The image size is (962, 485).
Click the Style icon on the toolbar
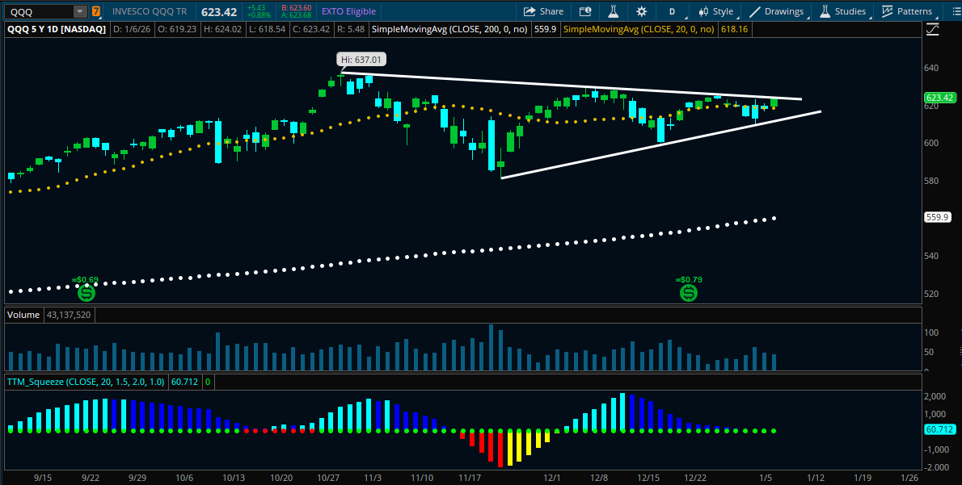coord(718,11)
